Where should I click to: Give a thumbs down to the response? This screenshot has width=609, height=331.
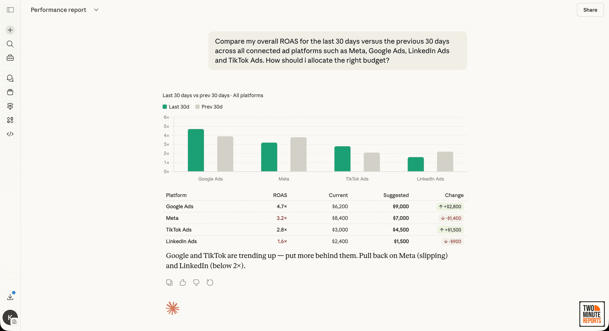(x=196, y=282)
